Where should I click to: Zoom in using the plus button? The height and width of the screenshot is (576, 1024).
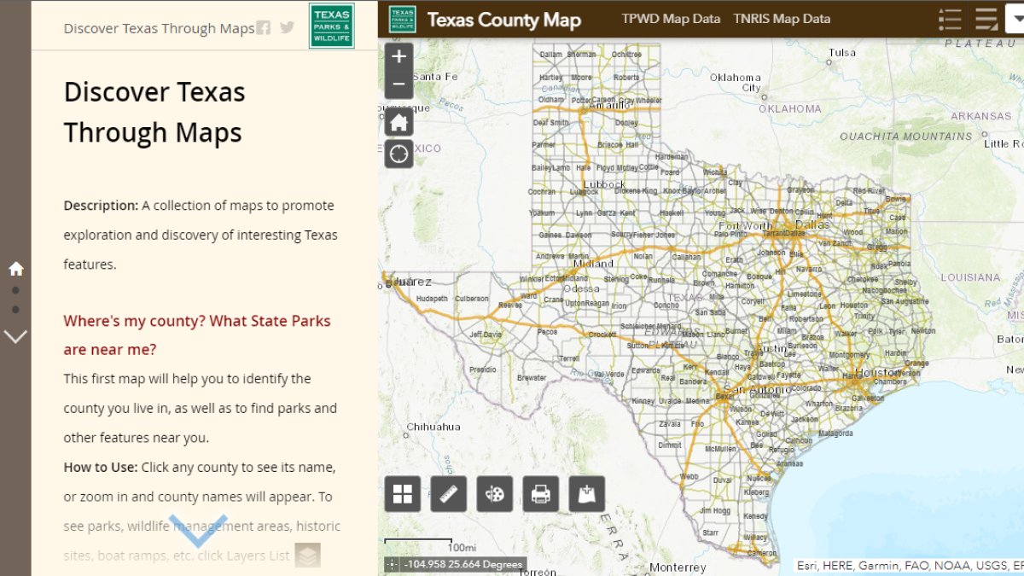click(399, 56)
